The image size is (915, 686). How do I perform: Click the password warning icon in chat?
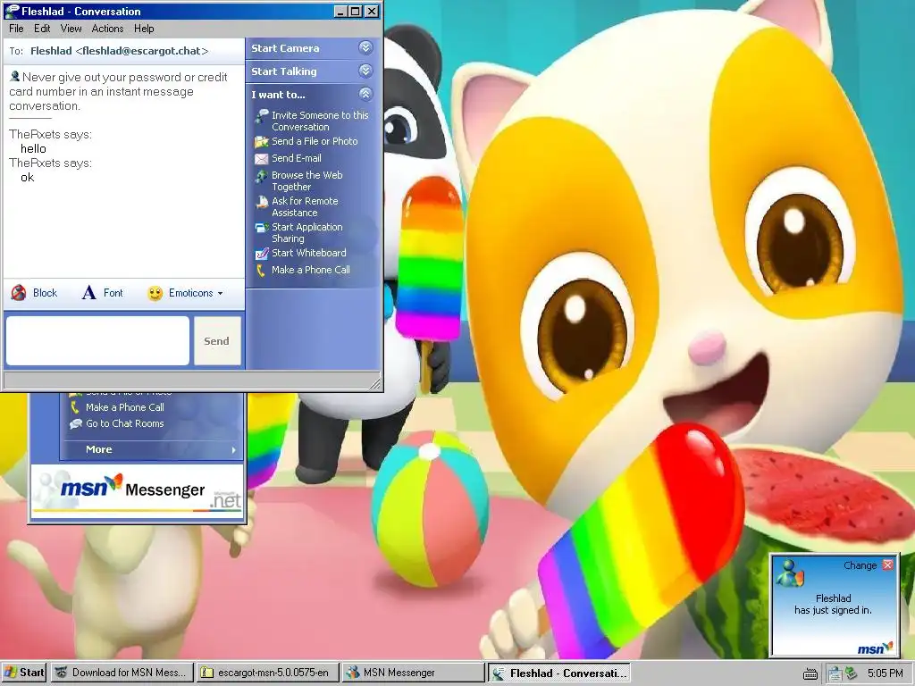point(14,77)
